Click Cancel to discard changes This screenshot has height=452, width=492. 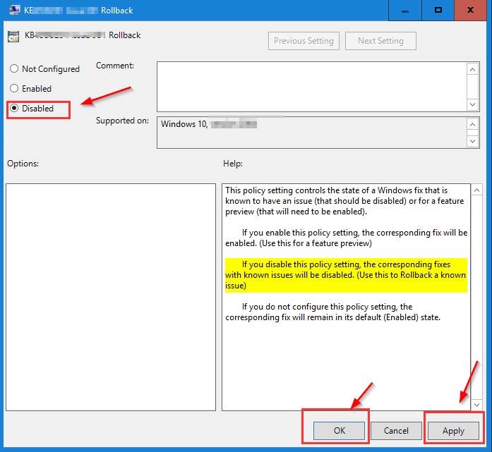[396, 430]
